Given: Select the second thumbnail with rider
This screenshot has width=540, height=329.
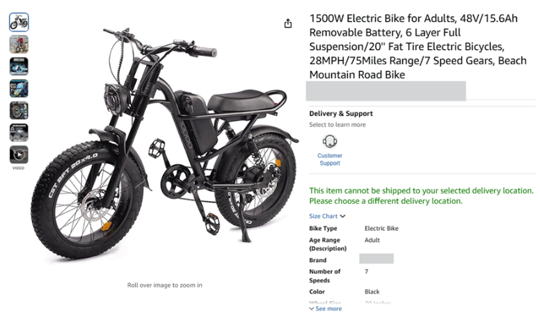Looking at the screenshot, I should (19, 45).
